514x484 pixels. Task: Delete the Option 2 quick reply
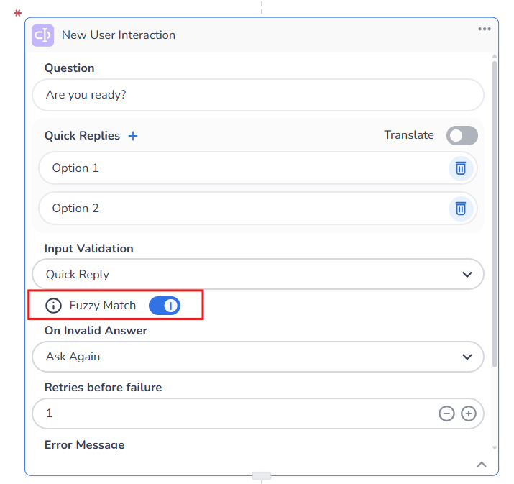pyautogui.click(x=461, y=209)
